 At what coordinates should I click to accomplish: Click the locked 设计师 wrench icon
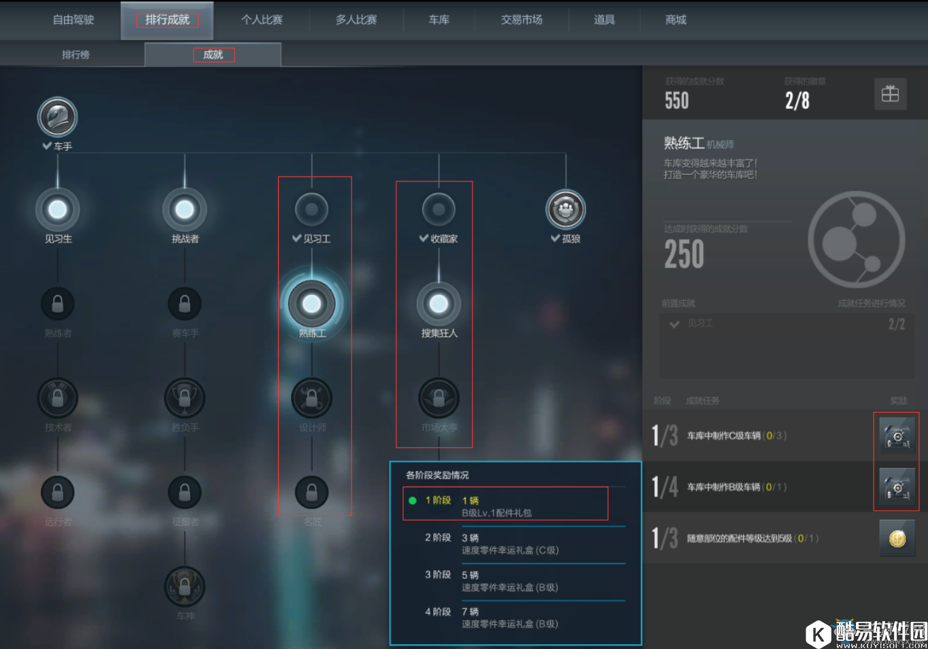click(x=312, y=398)
